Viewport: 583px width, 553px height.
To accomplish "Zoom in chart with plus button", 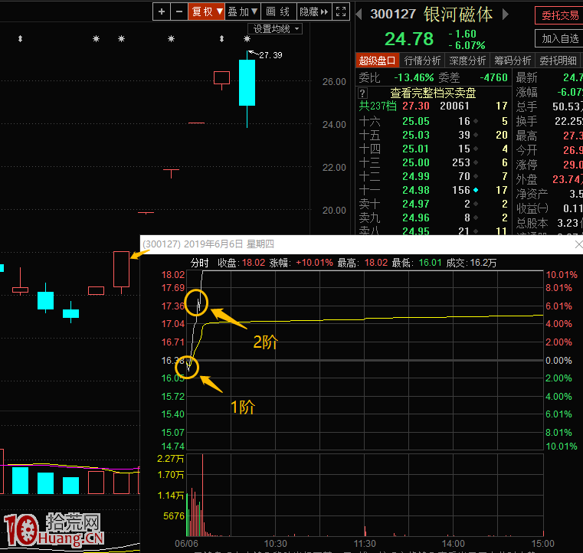I will coord(162,12).
